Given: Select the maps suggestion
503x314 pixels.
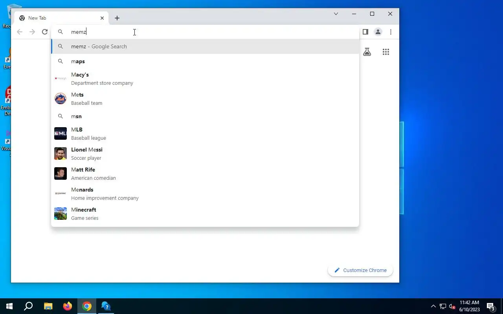Looking at the screenshot, I should 205,61.
